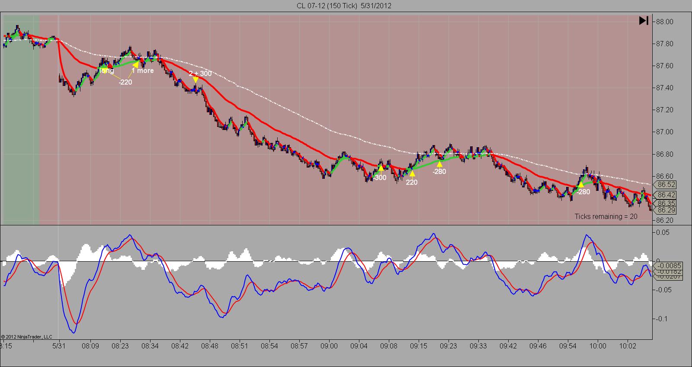The height and width of the screenshot is (367, 692).
Task: Click the 86.60 price axis label
Action: [x=665, y=176]
